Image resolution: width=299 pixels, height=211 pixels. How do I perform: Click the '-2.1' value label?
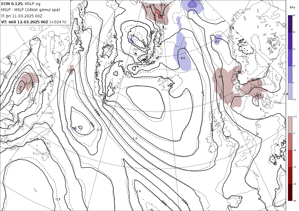pos(36,40)
